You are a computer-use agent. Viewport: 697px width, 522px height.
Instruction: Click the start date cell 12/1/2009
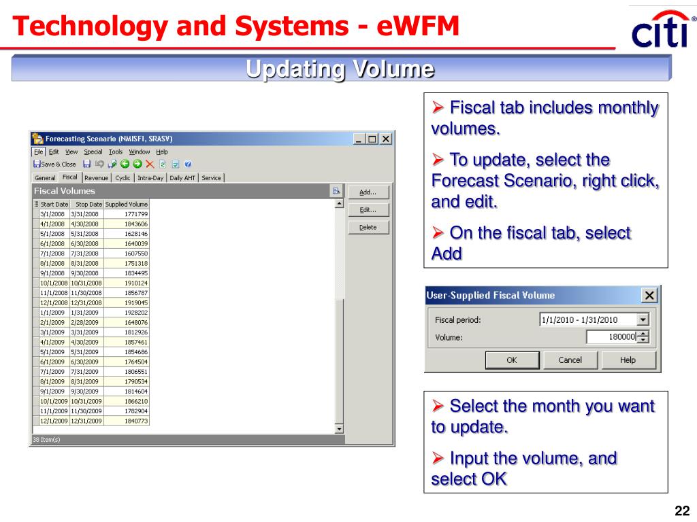pos(54,421)
